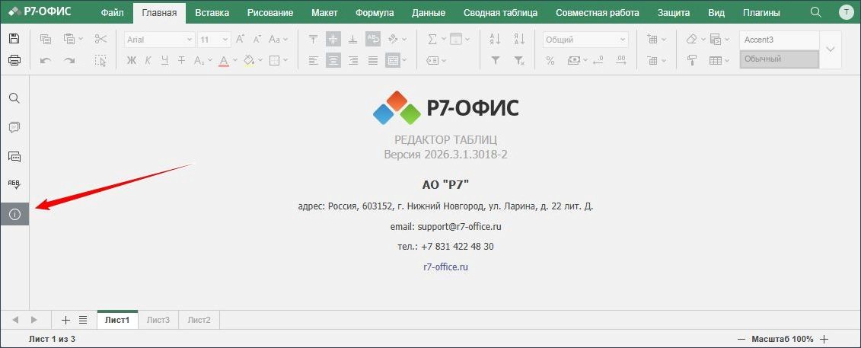Click the delete cells icon
Screen dimensions: 861x348
coord(652,60)
